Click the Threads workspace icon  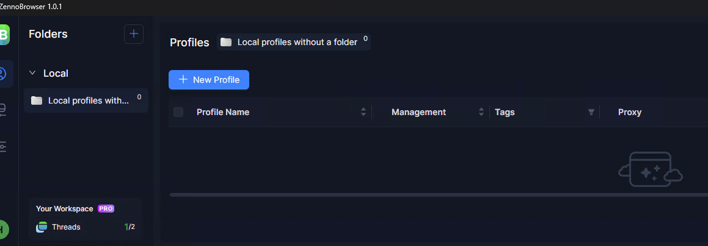point(42,227)
